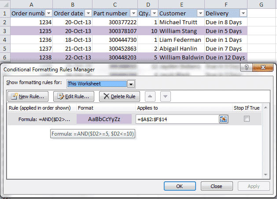The height and width of the screenshot is (199, 277).
Task: Click the range selector collapse icon
Action: click(x=223, y=119)
